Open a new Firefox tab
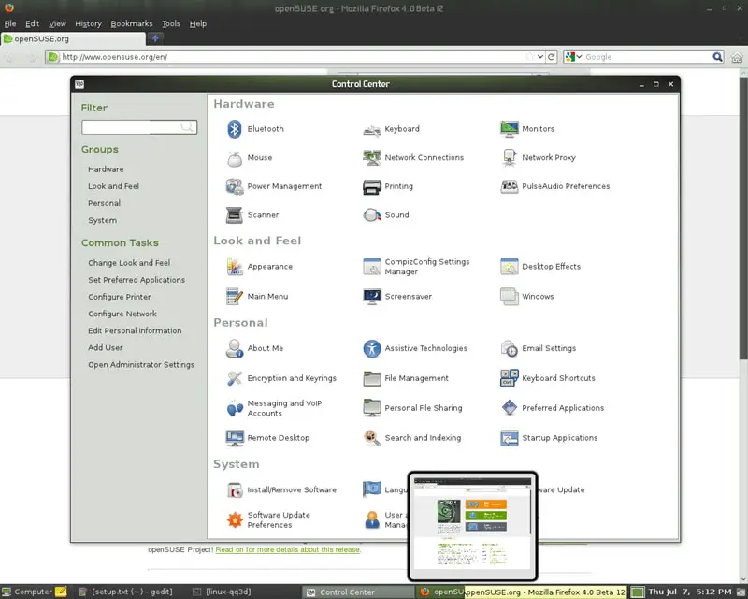Viewport: 748px width, 599px height. point(155,38)
